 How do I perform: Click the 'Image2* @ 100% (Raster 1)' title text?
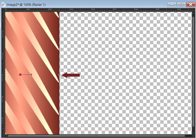(26, 5)
